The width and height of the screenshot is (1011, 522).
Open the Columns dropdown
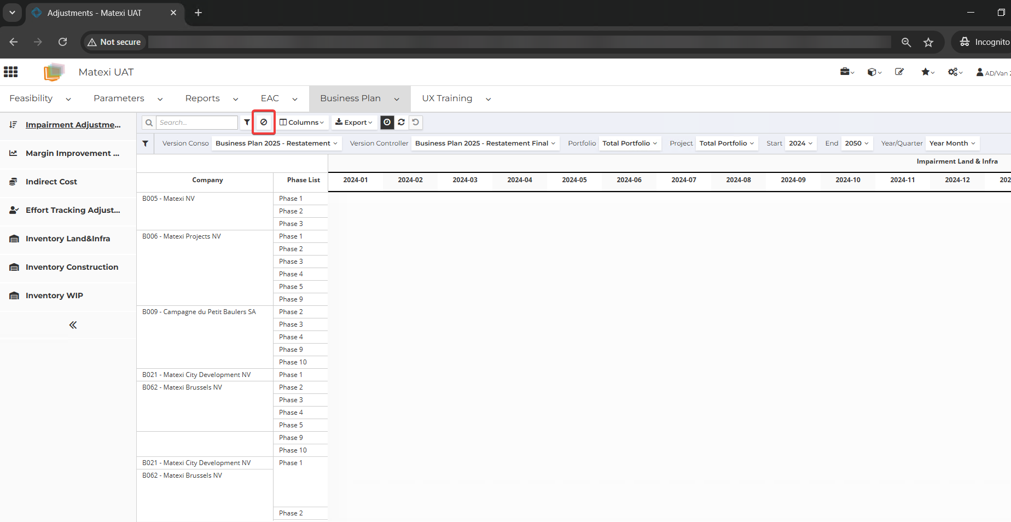(302, 123)
